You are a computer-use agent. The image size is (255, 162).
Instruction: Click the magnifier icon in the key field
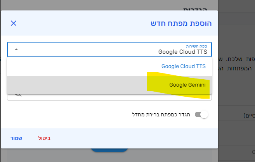(x=18, y=95)
